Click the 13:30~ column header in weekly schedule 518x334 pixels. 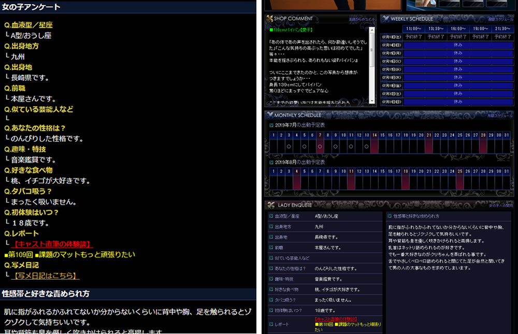436,29
